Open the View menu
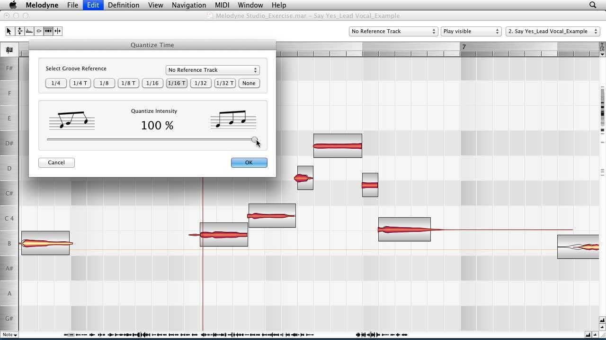This screenshot has height=340, width=606. [155, 5]
